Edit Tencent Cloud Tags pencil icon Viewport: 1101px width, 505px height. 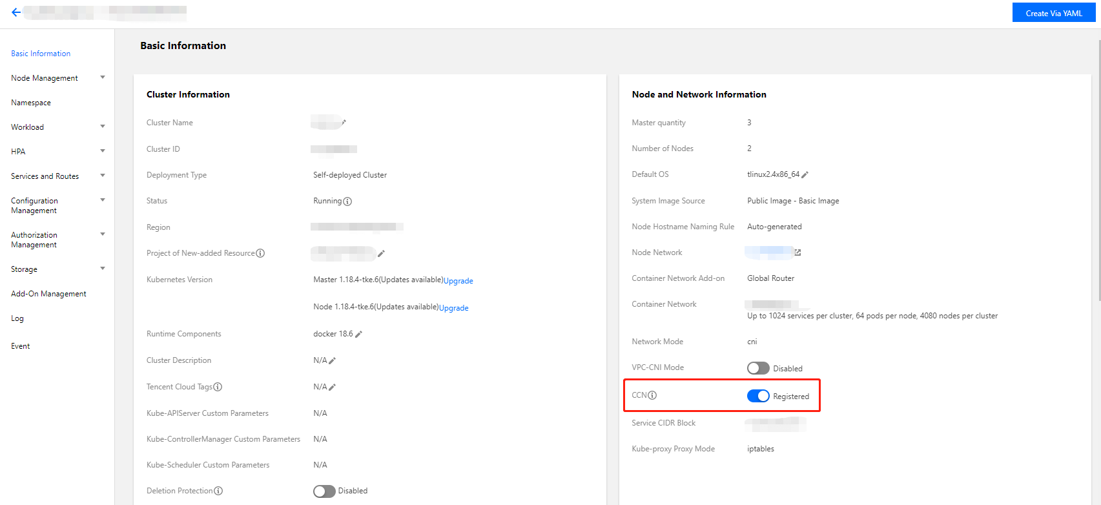pyautogui.click(x=332, y=387)
